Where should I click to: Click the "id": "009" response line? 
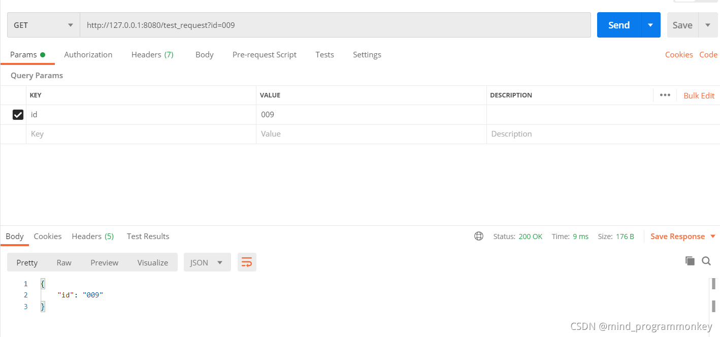tap(80, 295)
